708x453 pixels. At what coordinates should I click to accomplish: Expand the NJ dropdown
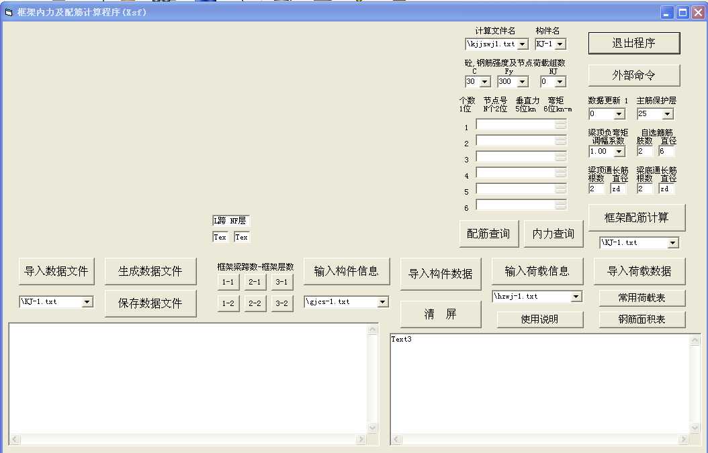pyautogui.click(x=560, y=82)
